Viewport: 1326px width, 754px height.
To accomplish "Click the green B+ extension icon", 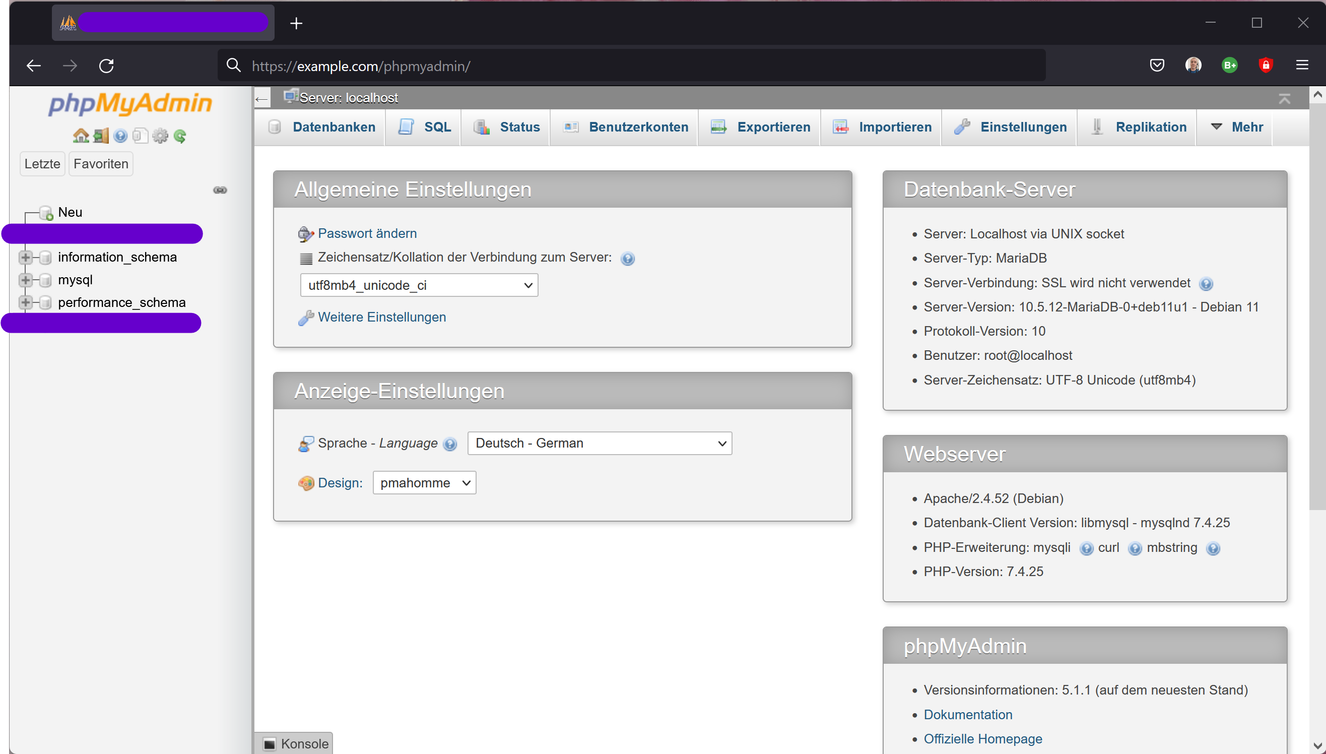I will tap(1229, 65).
